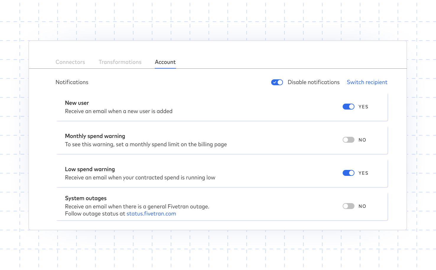Screen dimensions: 436x270
Task: Turn off the Low spend warning toggle
Action: [349, 173]
